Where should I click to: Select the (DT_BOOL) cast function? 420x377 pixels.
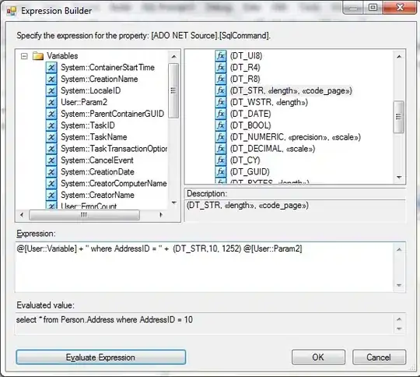(x=250, y=125)
